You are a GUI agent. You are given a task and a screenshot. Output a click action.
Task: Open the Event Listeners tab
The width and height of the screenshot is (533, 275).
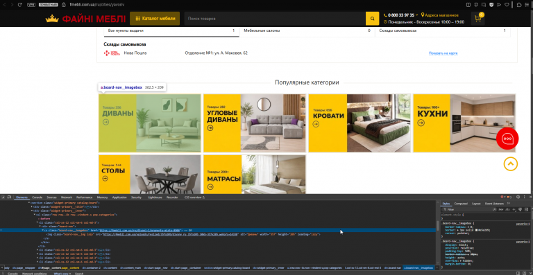click(x=494, y=204)
